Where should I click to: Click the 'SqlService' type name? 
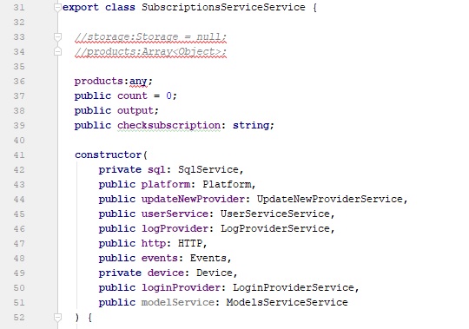(208, 170)
